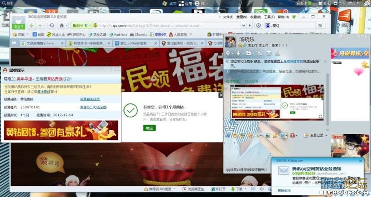Close the prize popup with X
The width and height of the screenshot is (371, 197).
pyautogui.click(x=221, y=95)
